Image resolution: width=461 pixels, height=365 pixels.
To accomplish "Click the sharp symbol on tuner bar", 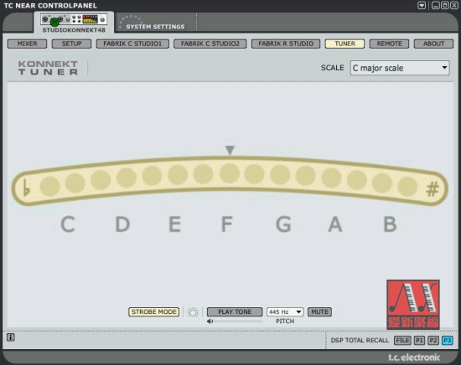I will pos(433,189).
